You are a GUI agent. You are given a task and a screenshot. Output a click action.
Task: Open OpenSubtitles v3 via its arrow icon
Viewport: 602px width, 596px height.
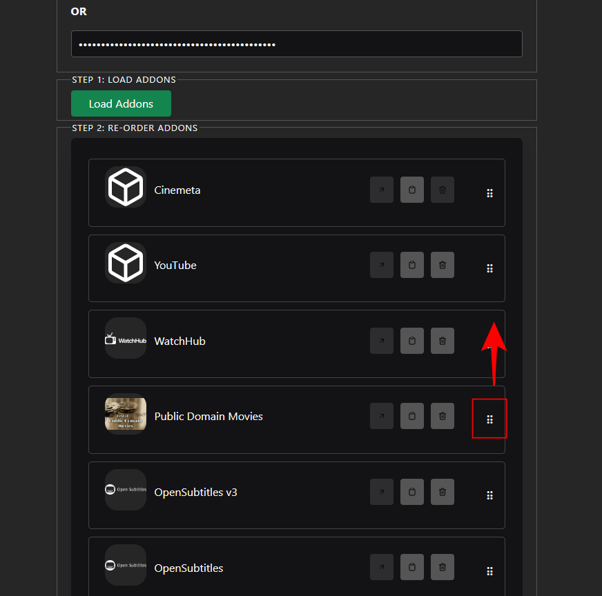(382, 492)
